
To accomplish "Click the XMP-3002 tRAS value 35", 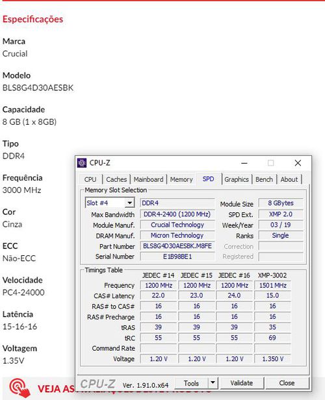I will coord(272,327).
